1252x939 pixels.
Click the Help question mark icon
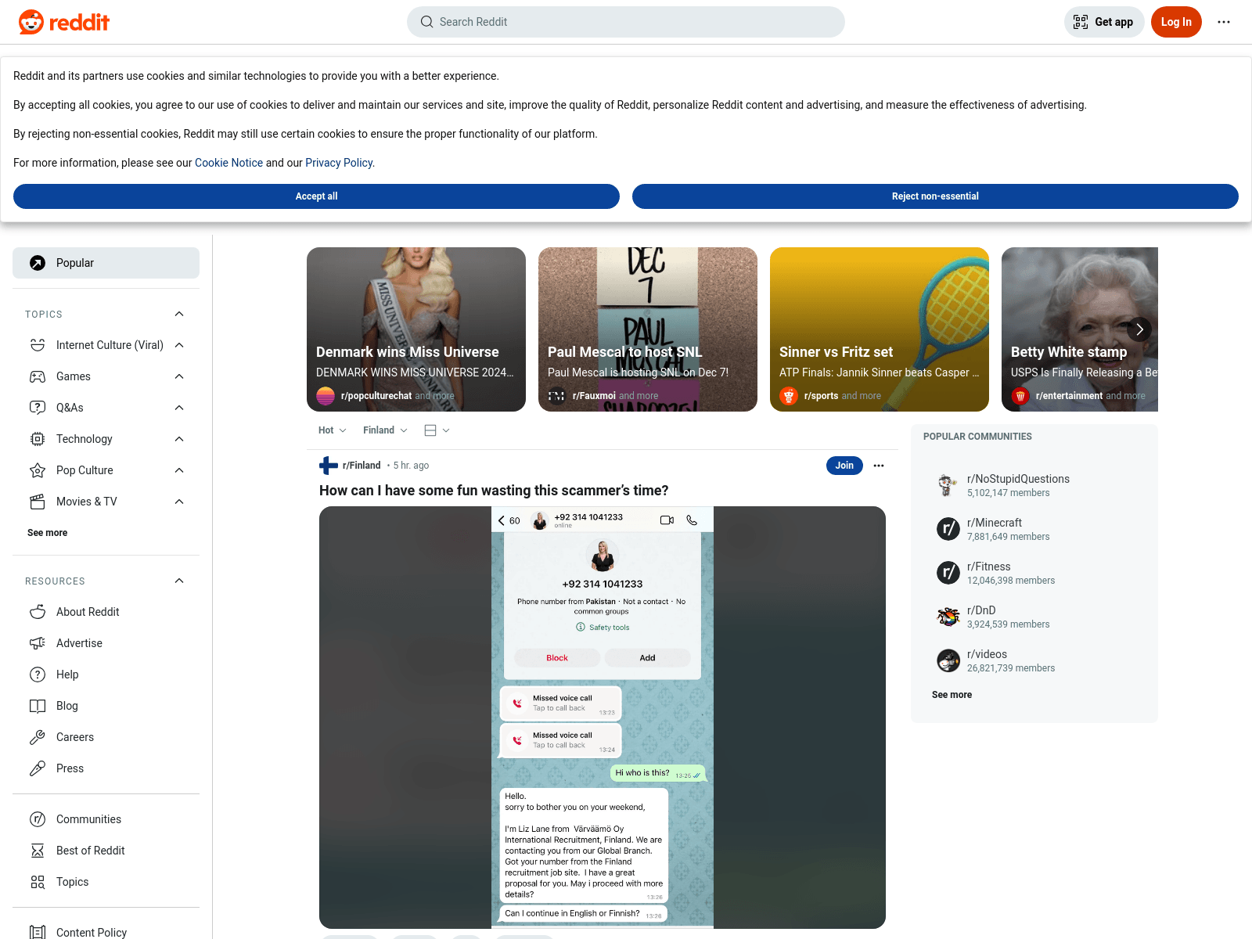38,675
